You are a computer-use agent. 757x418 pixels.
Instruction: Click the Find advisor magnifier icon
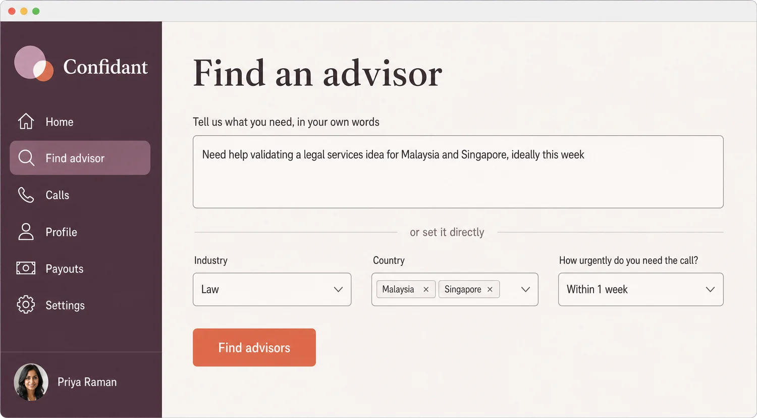tap(26, 158)
